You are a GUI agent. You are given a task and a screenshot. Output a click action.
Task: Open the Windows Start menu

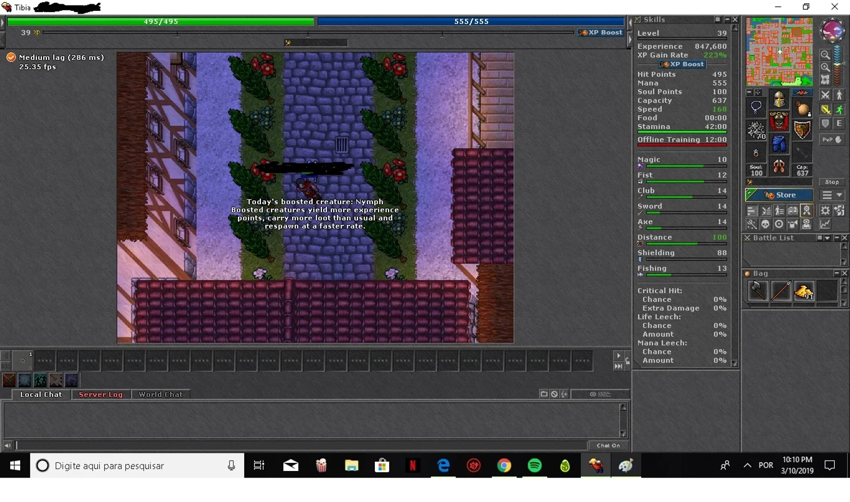pos(15,466)
